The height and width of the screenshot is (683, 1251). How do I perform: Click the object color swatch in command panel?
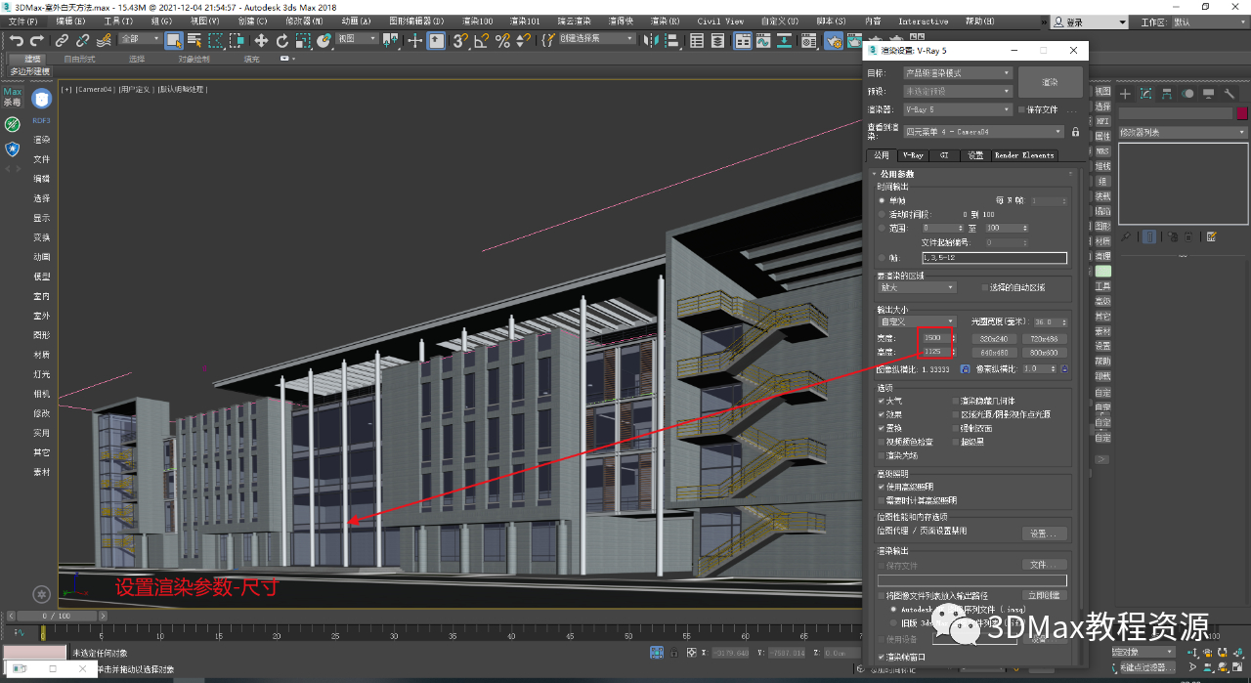[1241, 113]
